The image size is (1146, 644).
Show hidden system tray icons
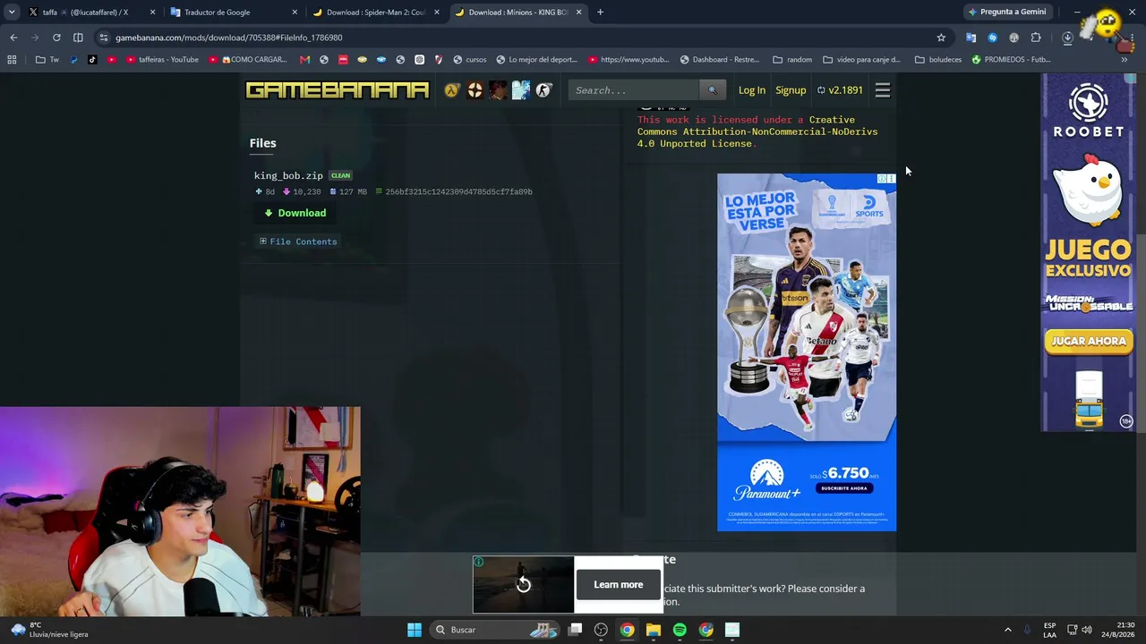tap(1007, 630)
